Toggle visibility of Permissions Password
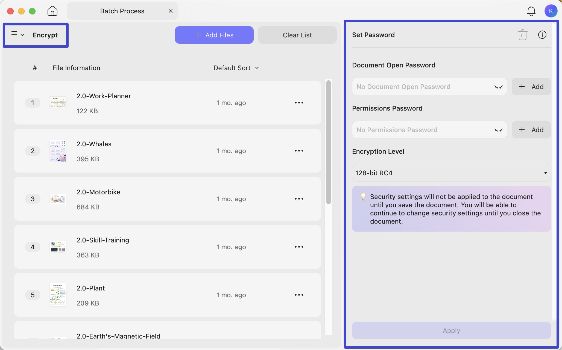The width and height of the screenshot is (562, 350). click(x=498, y=130)
